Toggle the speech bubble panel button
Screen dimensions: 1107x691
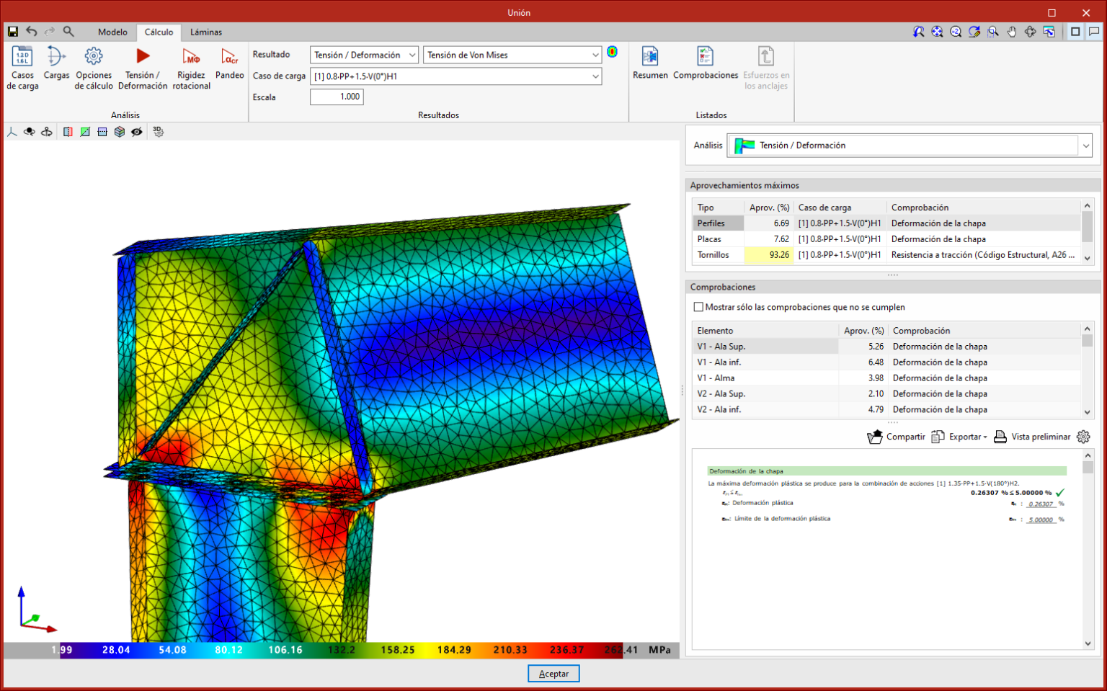(x=1094, y=32)
